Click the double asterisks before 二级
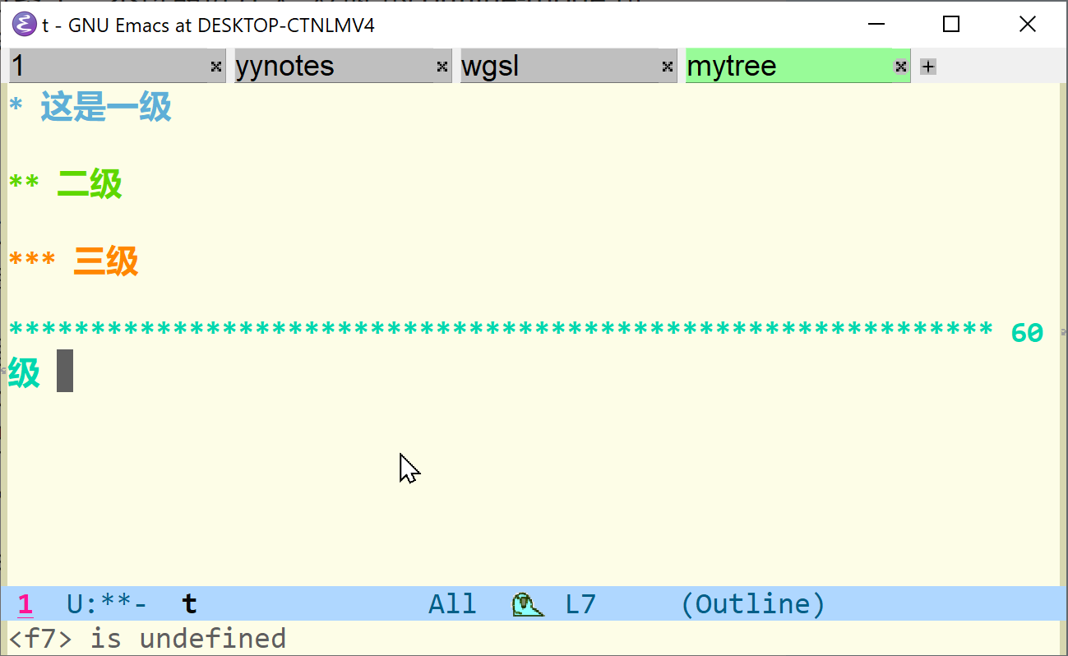 [24, 182]
